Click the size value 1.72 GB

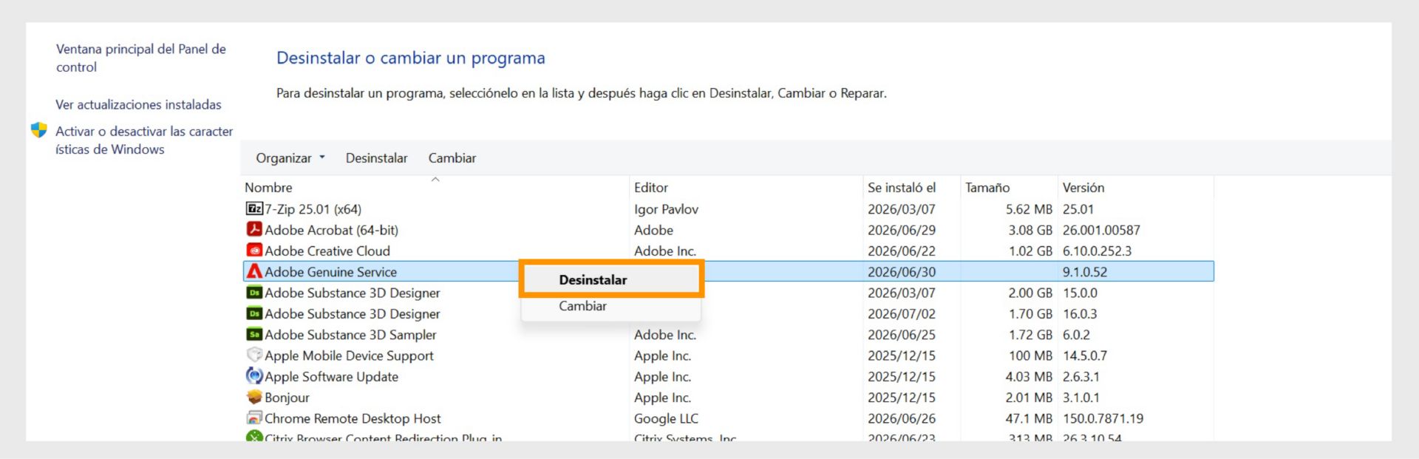(x=1030, y=334)
